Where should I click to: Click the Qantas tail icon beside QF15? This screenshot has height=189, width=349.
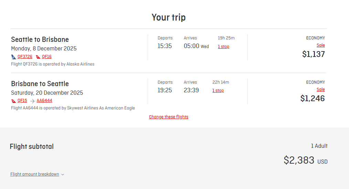pos(13,101)
